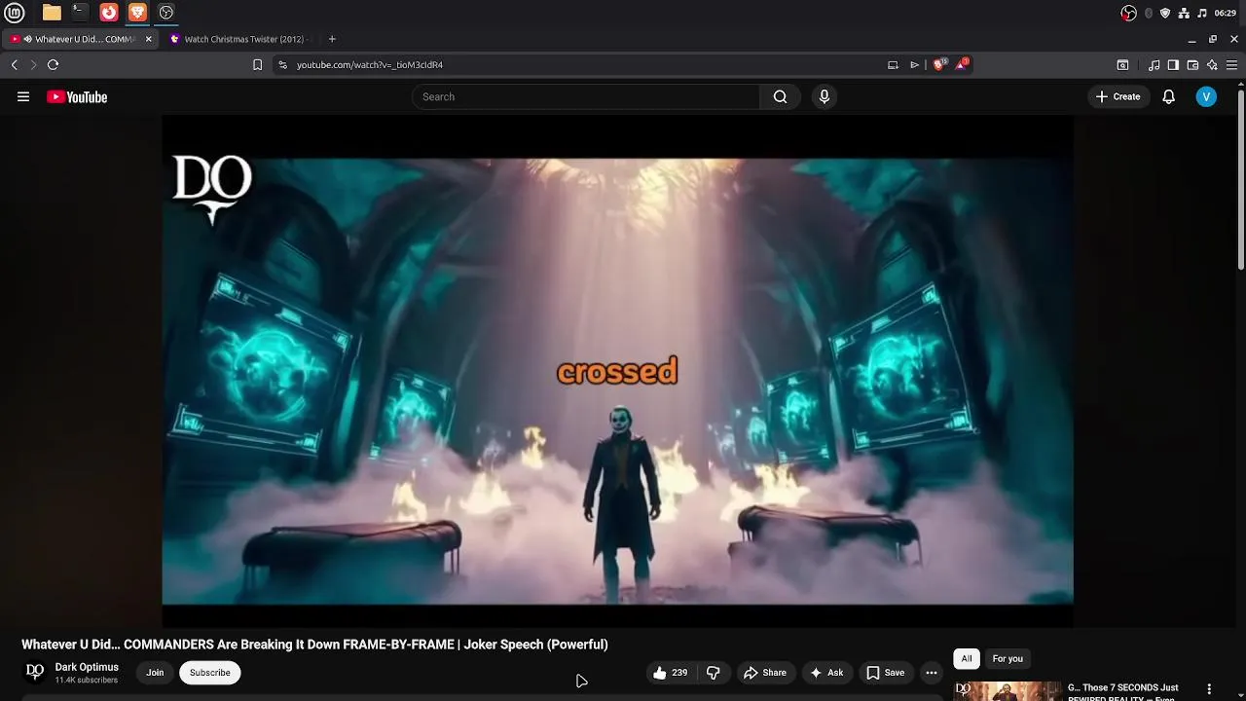Open Leo AI sparkle icon
1246x701 pixels.
[x=1212, y=65]
